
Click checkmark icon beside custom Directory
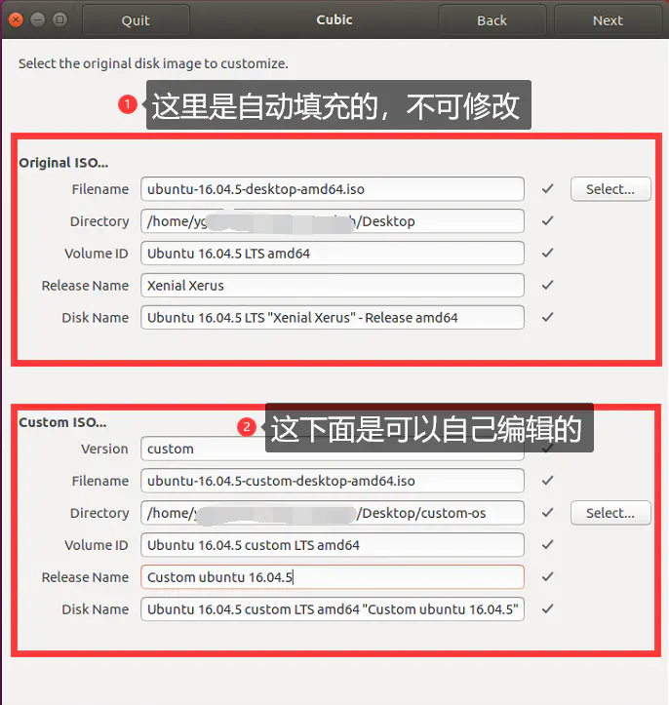(x=547, y=513)
